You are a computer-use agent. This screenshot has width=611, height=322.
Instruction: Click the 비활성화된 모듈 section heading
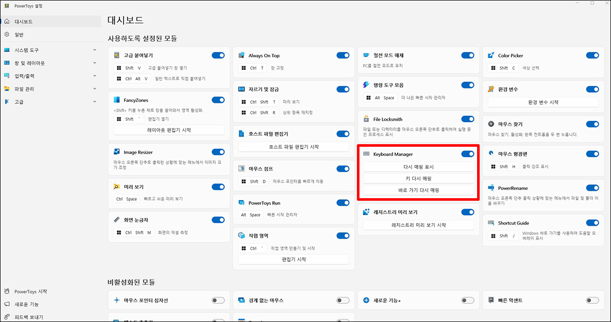pos(131,282)
